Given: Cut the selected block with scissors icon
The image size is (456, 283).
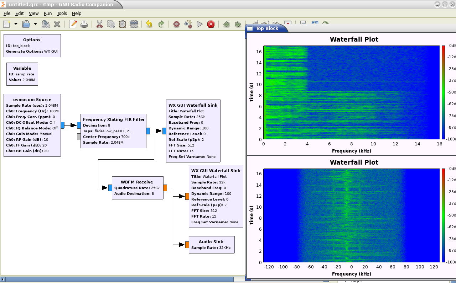Looking at the screenshot, I should [x=99, y=24].
